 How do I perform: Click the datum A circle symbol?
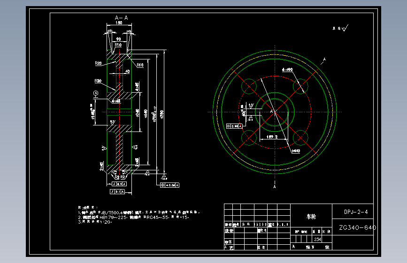pyautogui.click(x=96, y=93)
